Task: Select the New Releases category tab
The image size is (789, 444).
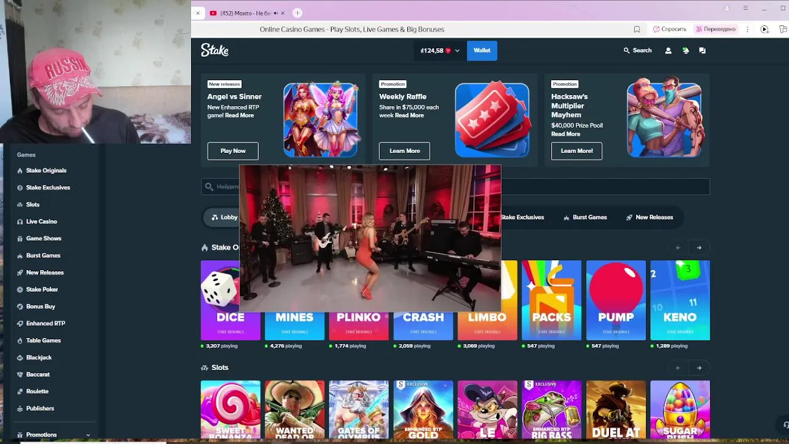Action: point(649,217)
